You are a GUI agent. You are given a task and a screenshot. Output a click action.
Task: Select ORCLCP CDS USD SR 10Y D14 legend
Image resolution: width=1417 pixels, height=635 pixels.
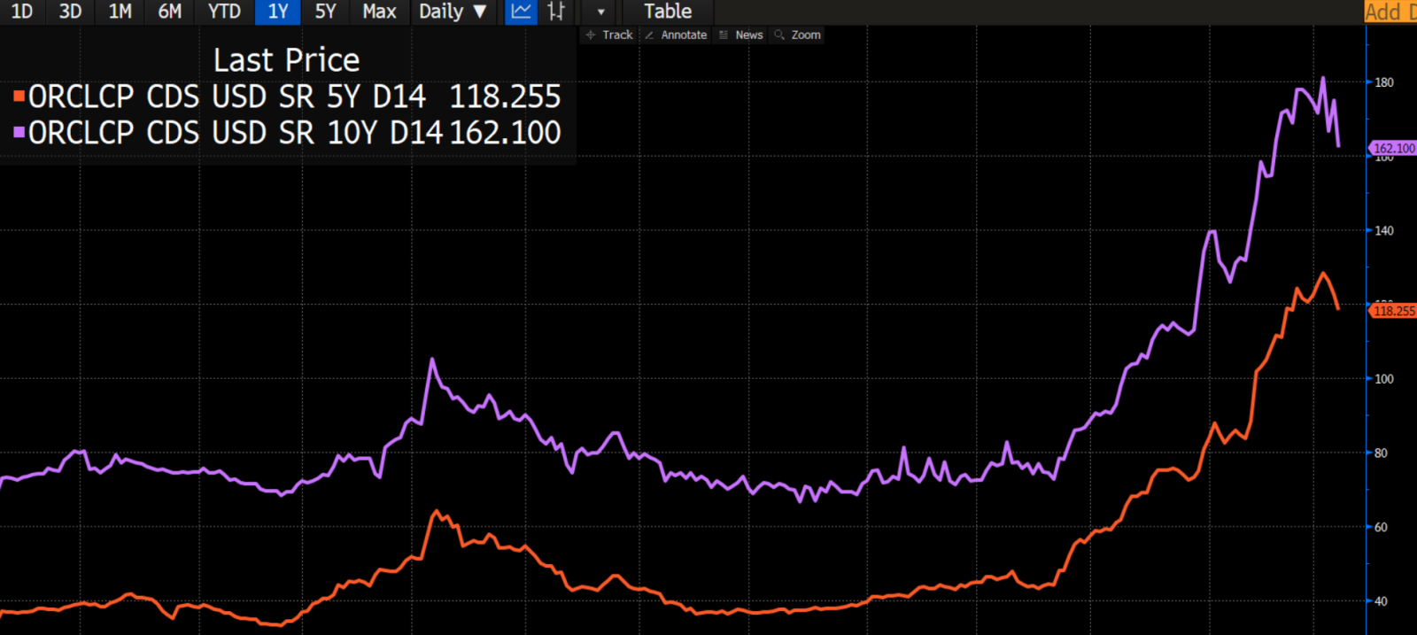click(x=235, y=133)
